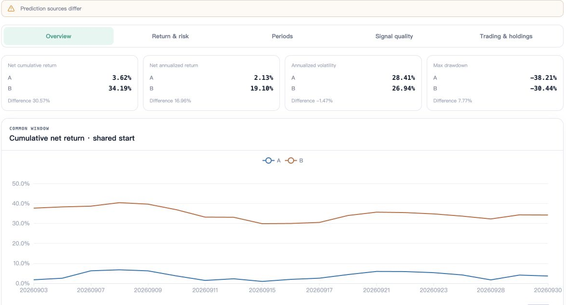Viewport: 566px width, 305px height.
Task: Click the 20260915 x-axis date label
Action: coord(262,290)
